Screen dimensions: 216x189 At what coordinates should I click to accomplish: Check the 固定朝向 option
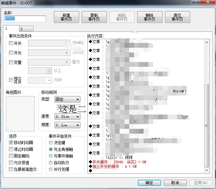(11, 156)
